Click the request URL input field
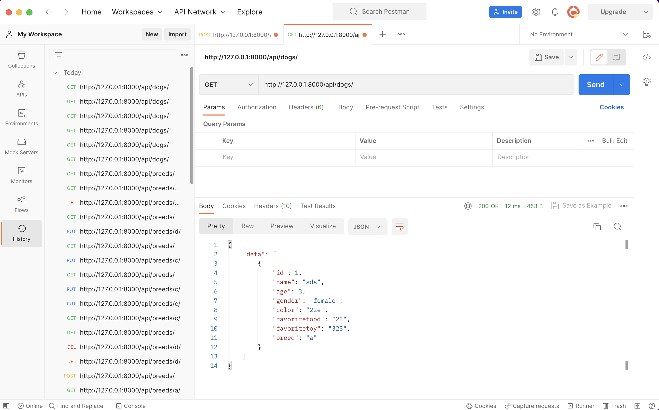 [416, 85]
